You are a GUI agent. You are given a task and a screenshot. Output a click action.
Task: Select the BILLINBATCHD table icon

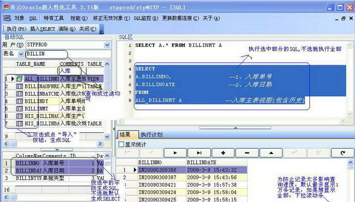click(19, 94)
